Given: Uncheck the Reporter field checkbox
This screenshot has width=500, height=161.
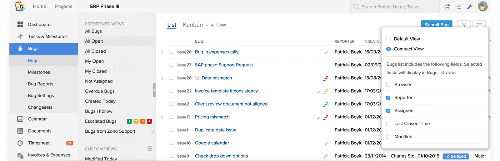Looking at the screenshot, I should pyautogui.click(x=388, y=98).
